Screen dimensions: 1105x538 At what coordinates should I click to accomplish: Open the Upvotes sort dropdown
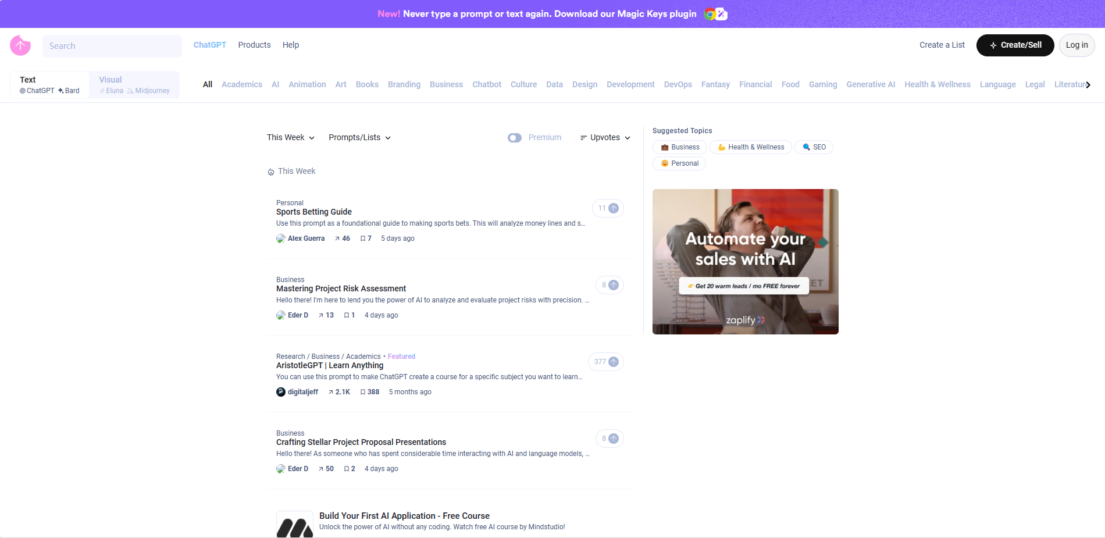[x=605, y=138]
